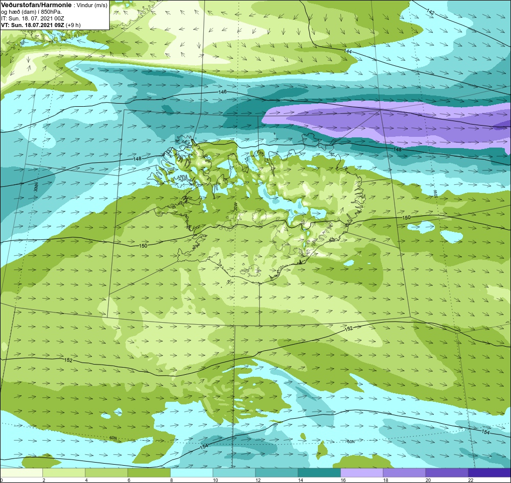Click the dark purple 20–22 m/s legend swatch
Viewport: 511px width, 483px height.
pyautogui.click(x=447, y=472)
